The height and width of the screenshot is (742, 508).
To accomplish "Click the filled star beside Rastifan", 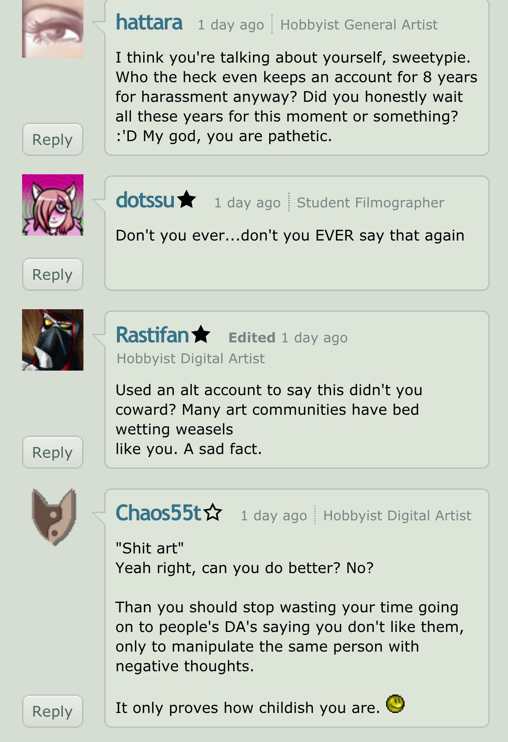I will 200,334.
